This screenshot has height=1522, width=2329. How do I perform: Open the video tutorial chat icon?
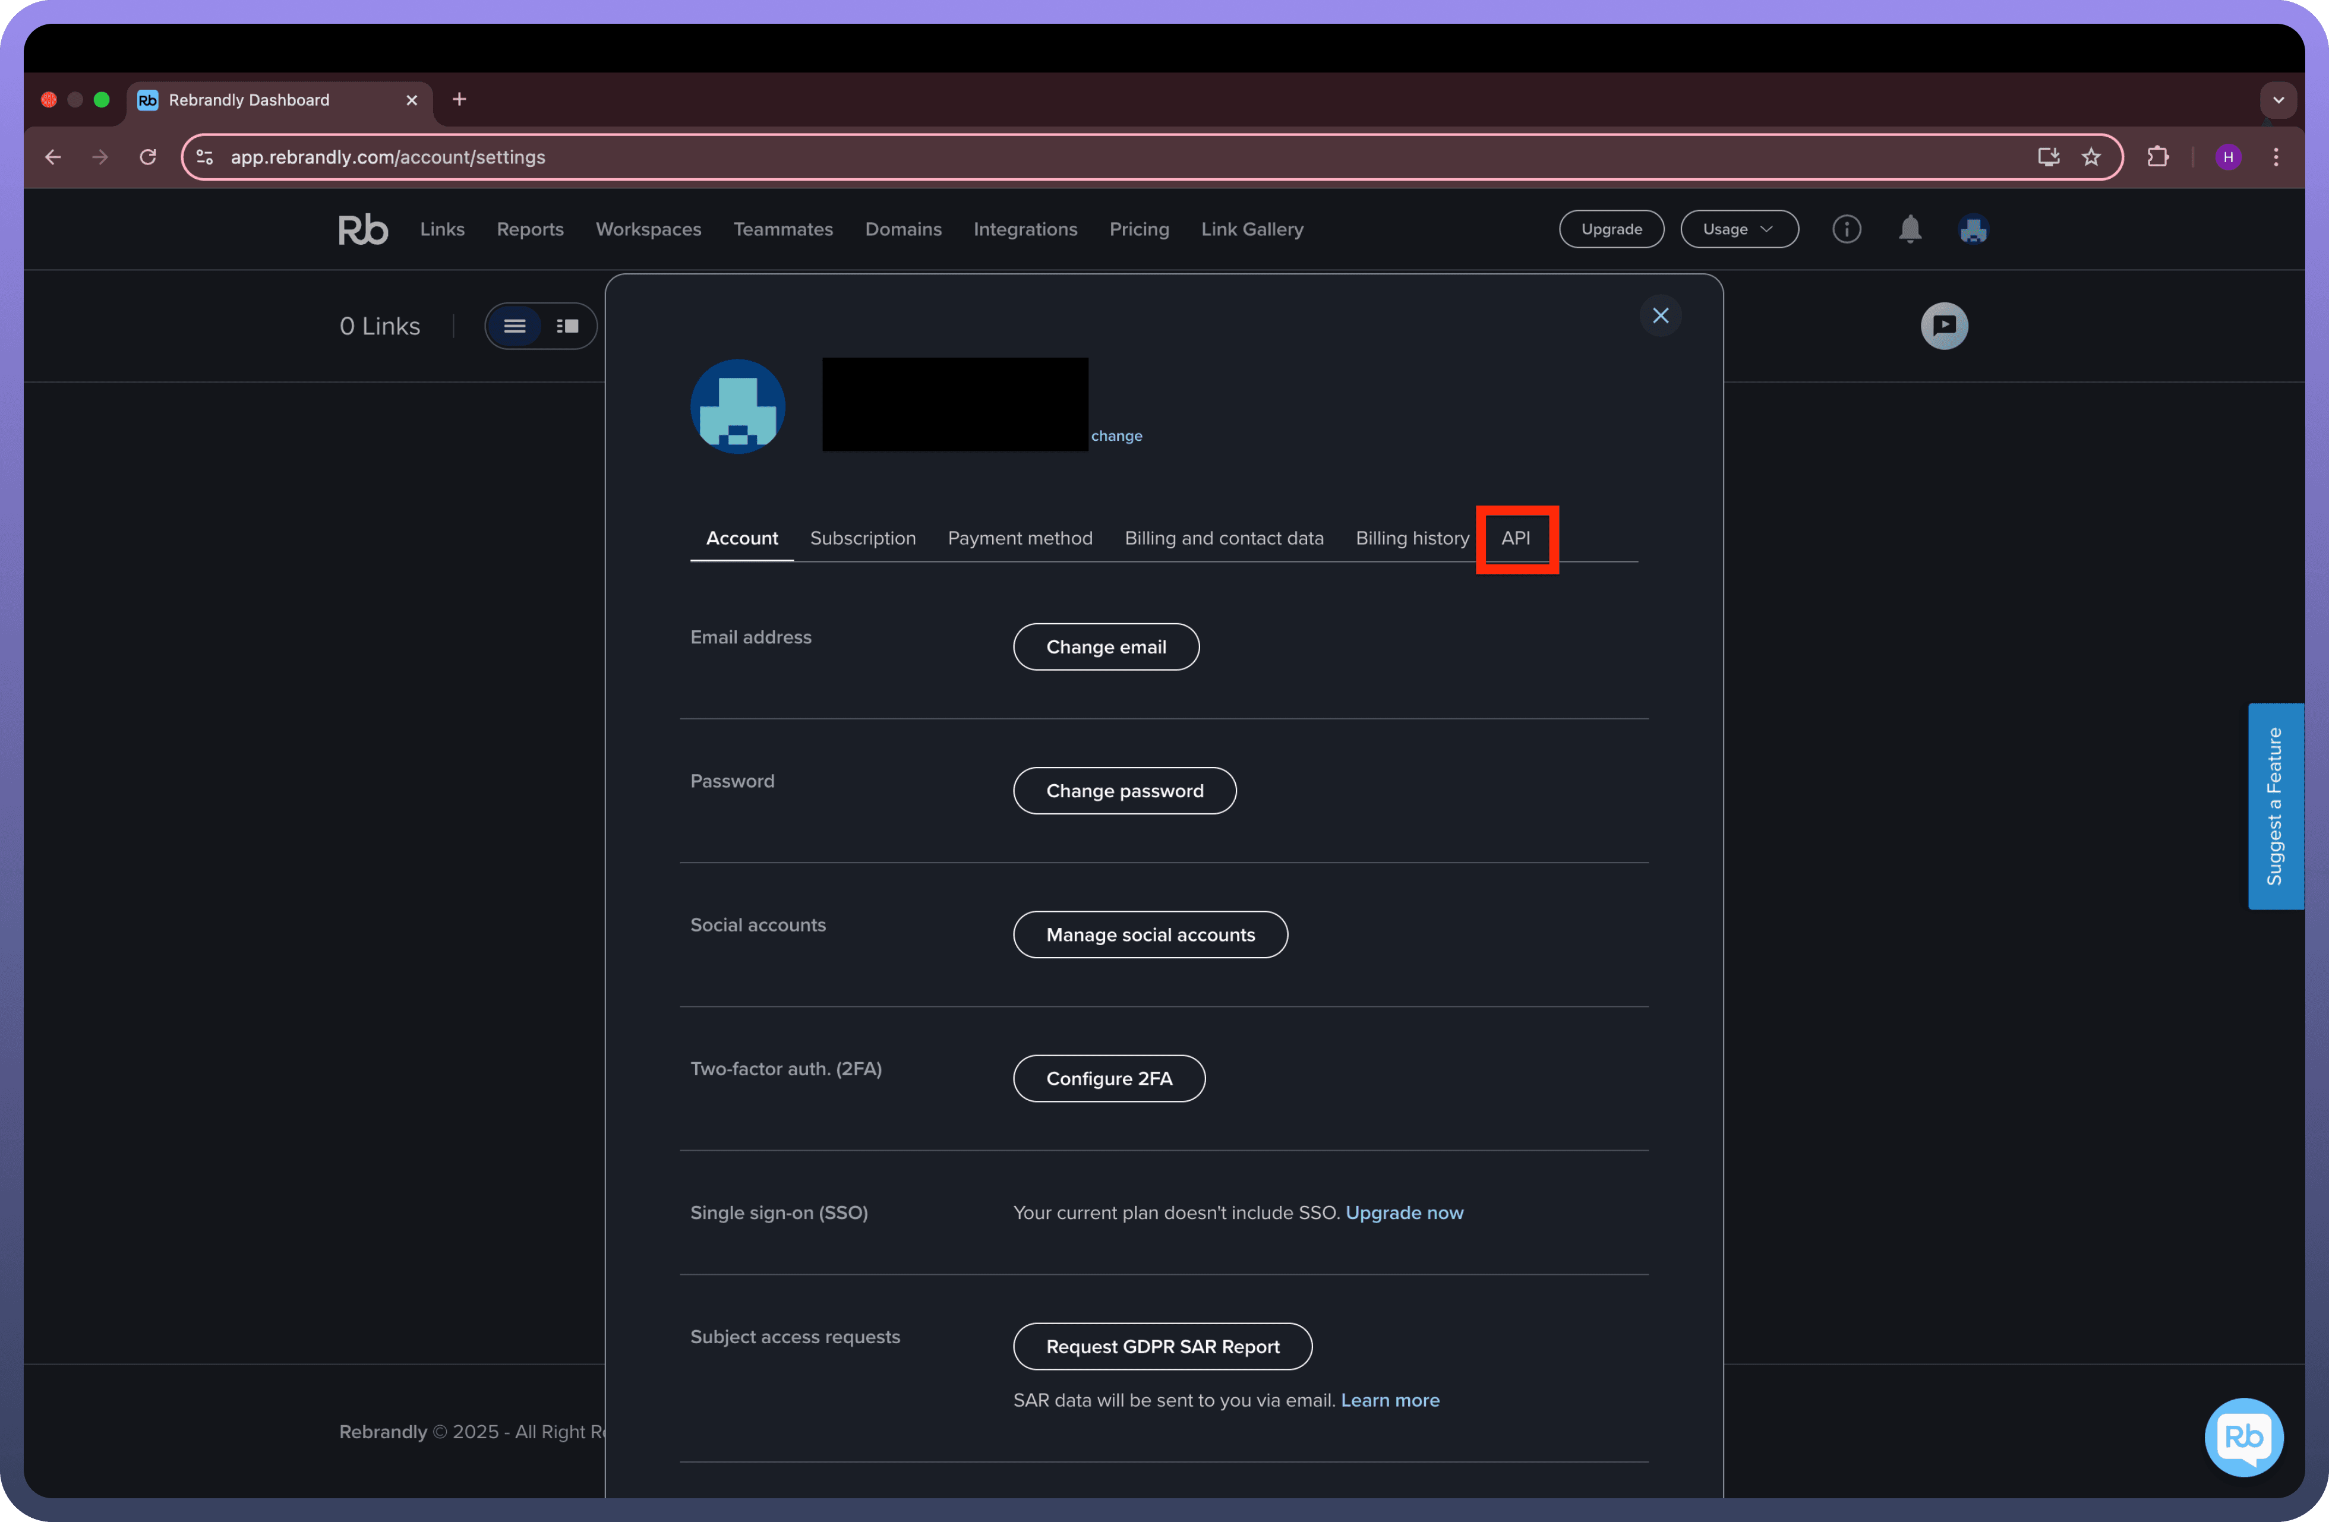[x=1943, y=326]
